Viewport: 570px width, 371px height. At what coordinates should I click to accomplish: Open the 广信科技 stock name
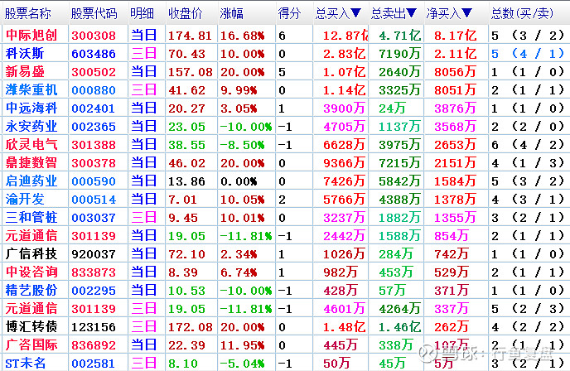31,253
